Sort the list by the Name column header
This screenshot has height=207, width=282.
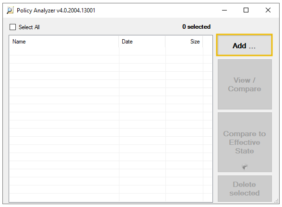coord(64,42)
